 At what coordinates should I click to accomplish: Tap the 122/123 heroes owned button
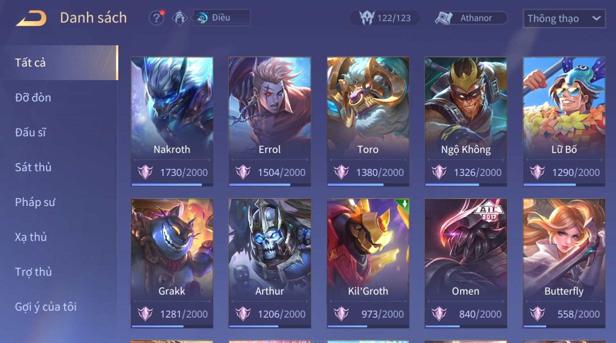(385, 18)
